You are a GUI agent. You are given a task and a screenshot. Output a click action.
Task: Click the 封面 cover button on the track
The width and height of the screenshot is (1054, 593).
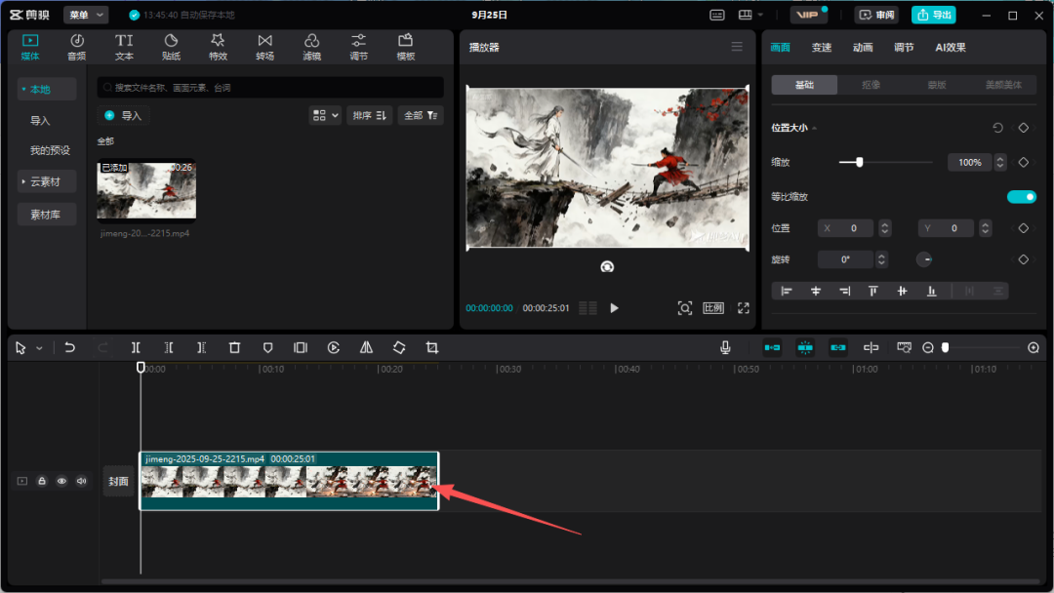[118, 481]
